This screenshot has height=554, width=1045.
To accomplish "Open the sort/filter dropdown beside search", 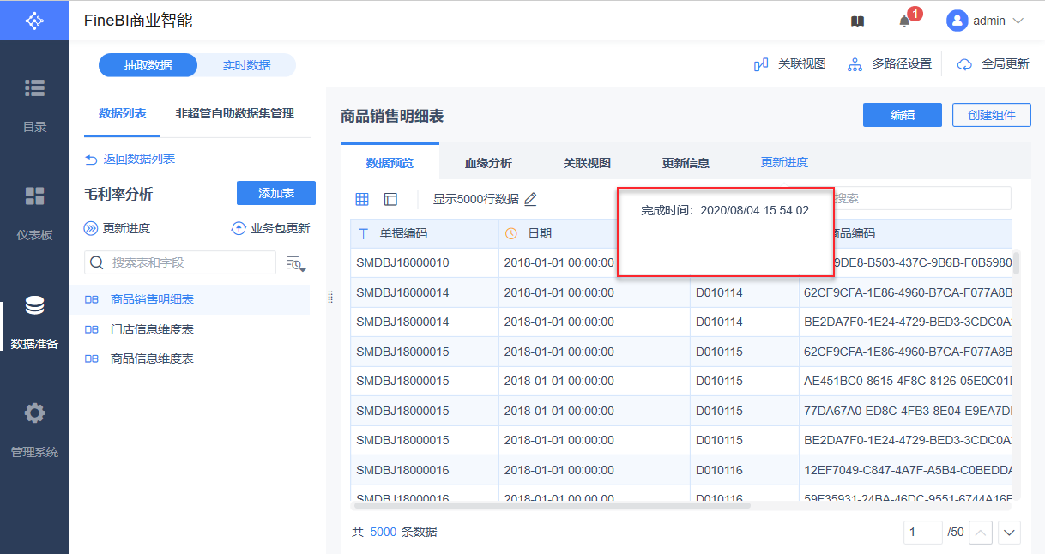I will pyautogui.click(x=296, y=263).
